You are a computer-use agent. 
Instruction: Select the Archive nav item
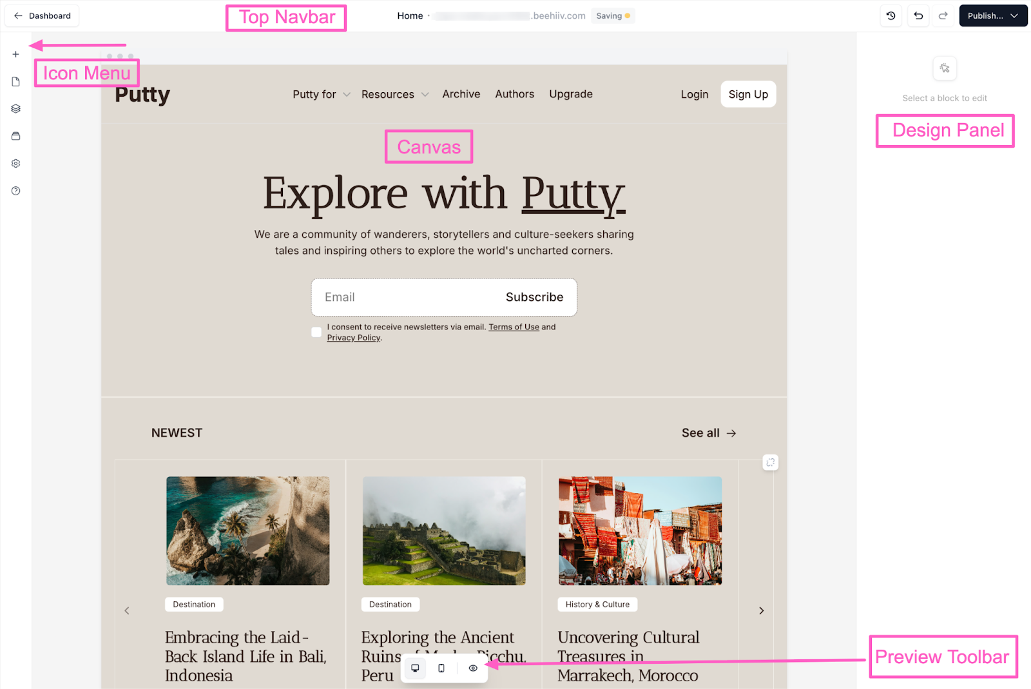tap(461, 94)
